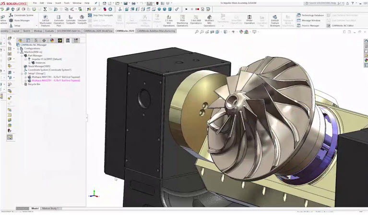Screen dimensions: 368x215
Task: Expand the first Multiaxis Mill1 operation
Action: 25,77
